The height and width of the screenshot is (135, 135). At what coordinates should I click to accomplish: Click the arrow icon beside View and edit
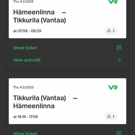point(119,60)
